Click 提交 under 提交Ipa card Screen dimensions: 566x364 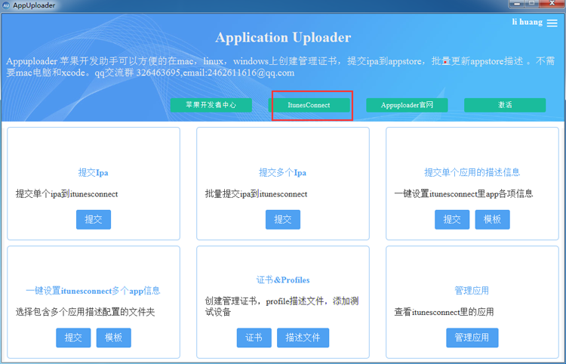pos(94,220)
